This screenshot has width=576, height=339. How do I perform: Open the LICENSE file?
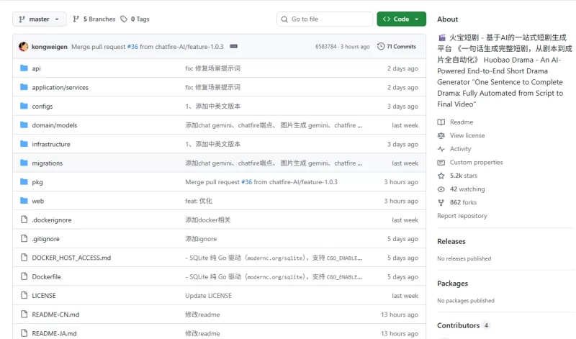click(x=44, y=296)
